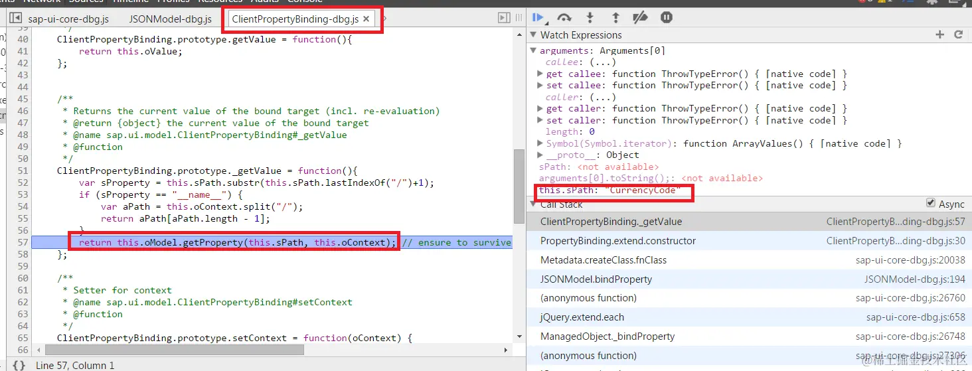Collapse the Watch Expressions section
Screen dimensions: 972x371
point(533,35)
